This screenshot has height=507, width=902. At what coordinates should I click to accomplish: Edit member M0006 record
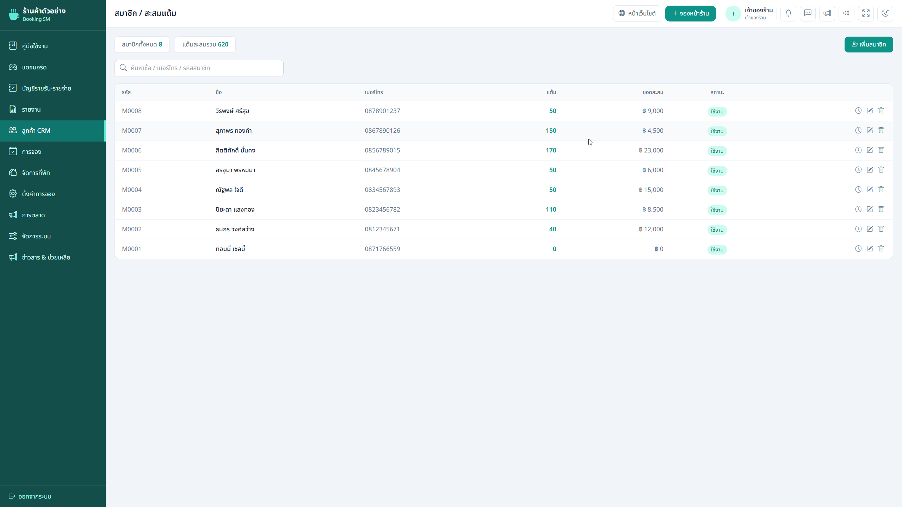pyautogui.click(x=870, y=150)
